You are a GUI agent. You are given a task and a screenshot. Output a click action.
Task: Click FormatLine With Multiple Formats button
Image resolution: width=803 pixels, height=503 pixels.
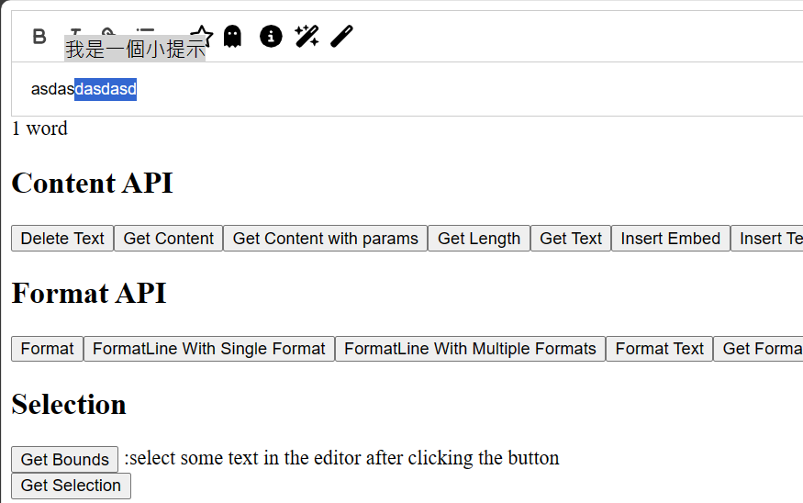[x=470, y=348]
